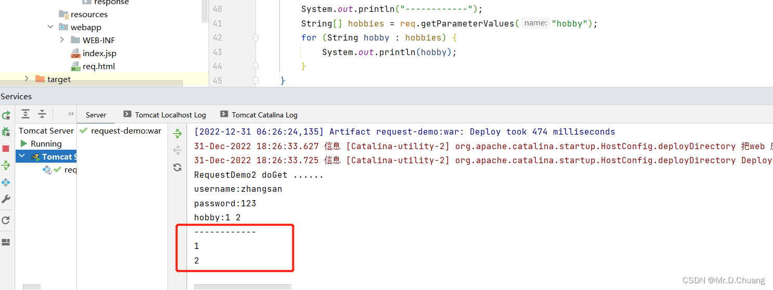Click the green Running play icon
The image size is (773, 290).
point(23,143)
